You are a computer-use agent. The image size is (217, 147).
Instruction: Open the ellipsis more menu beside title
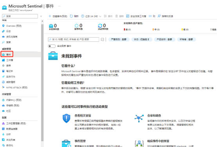click(x=59, y=6)
